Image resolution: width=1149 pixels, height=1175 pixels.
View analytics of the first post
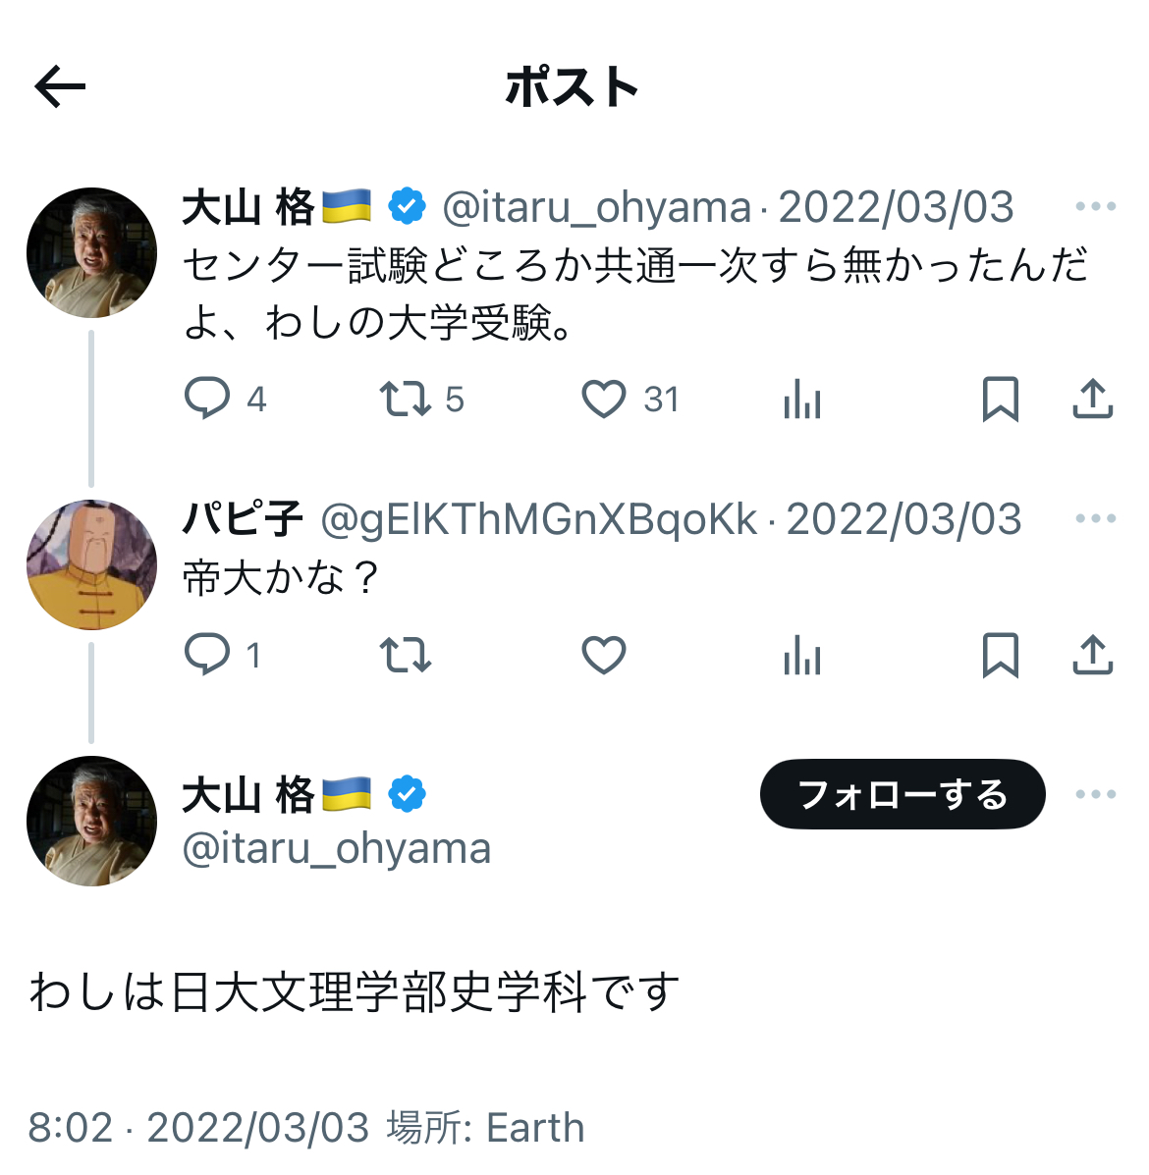click(x=802, y=398)
